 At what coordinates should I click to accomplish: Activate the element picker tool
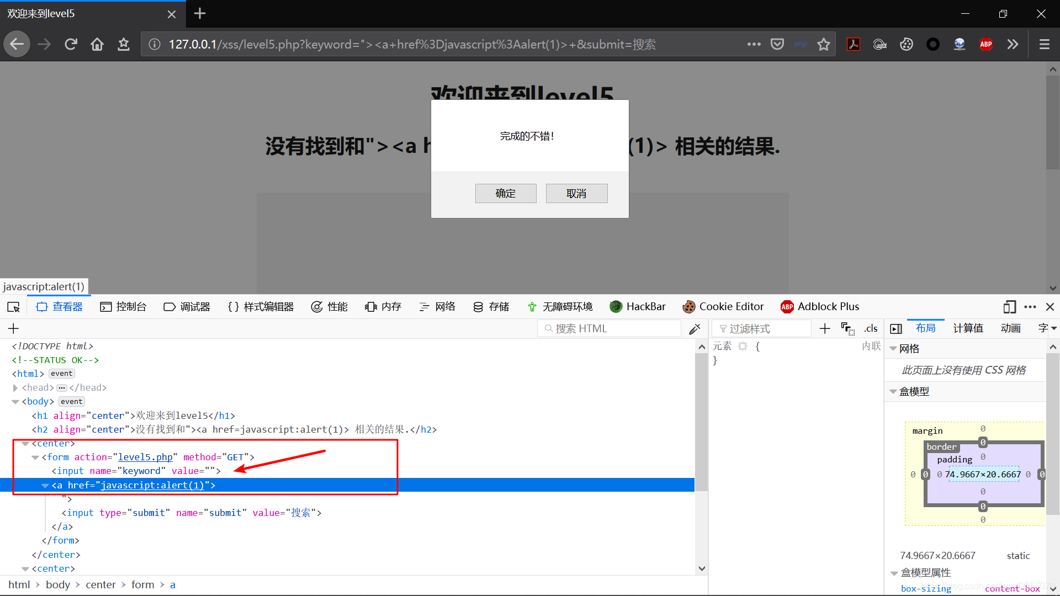13,307
